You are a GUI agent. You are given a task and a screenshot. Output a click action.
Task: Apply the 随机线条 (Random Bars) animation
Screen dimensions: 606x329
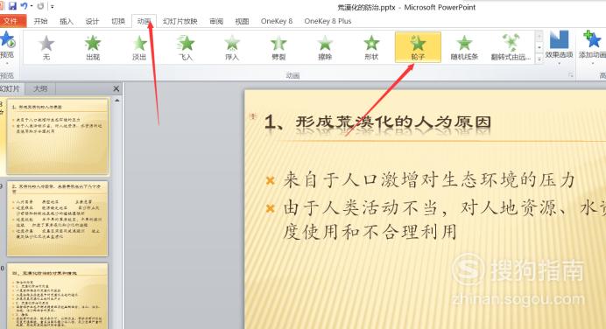464,48
